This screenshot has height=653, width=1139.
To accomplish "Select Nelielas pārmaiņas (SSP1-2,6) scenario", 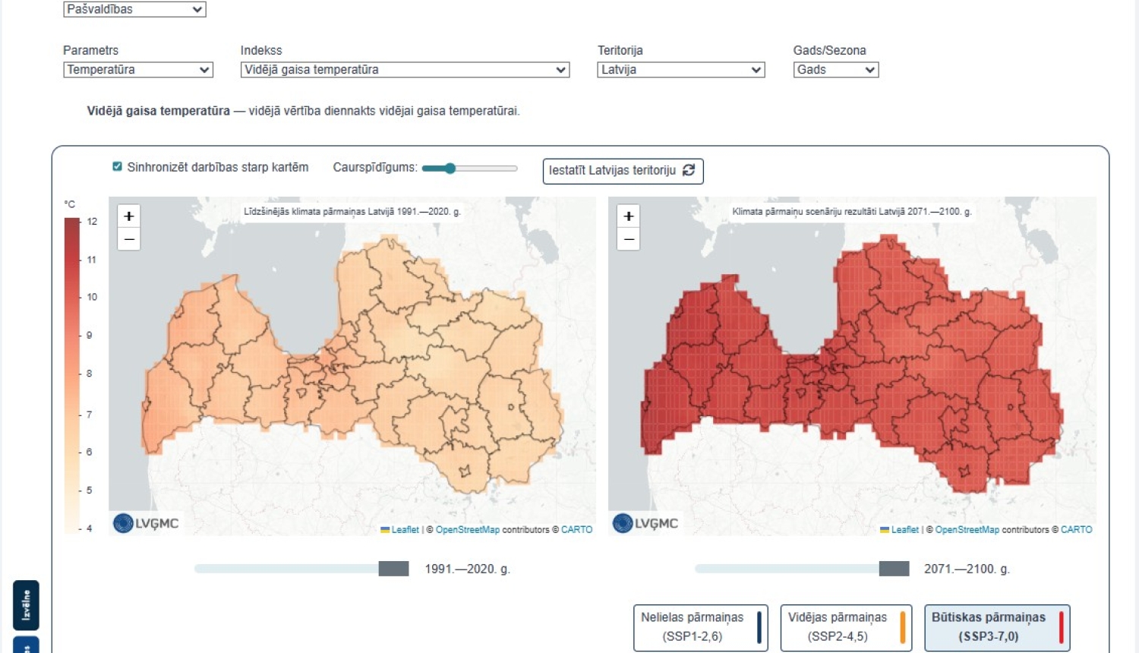I will click(x=701, y=627).
